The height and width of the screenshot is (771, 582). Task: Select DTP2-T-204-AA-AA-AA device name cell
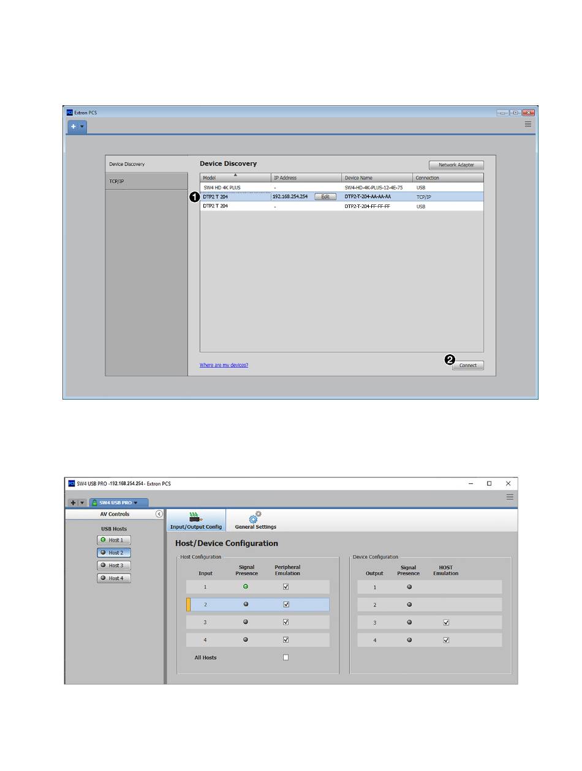[368, 197]
